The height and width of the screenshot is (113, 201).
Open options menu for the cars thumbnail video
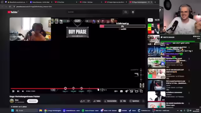pyautogui.click(x=189, y=59)
